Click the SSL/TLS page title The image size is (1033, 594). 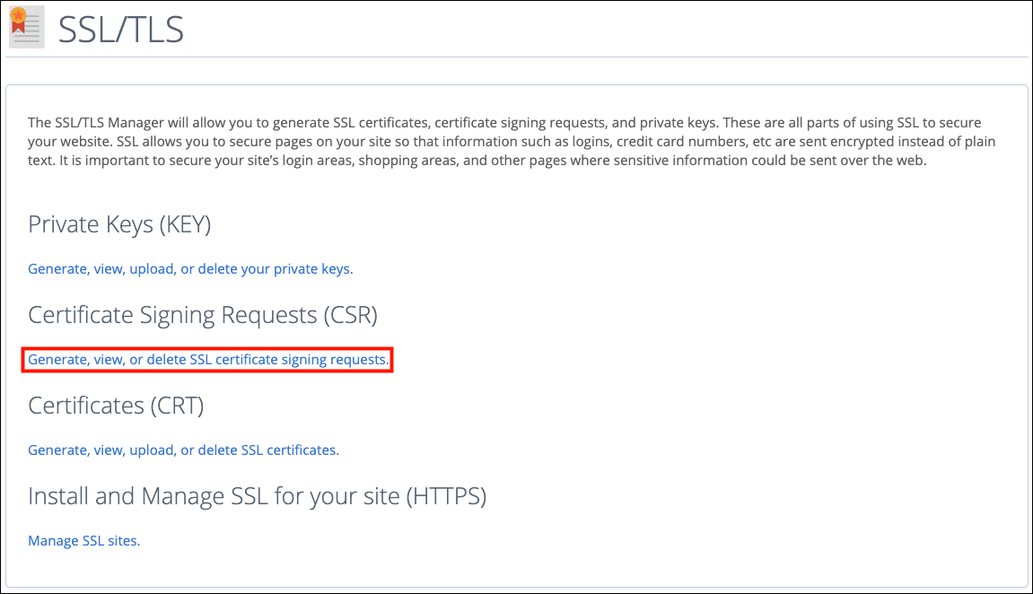[121, 30]
